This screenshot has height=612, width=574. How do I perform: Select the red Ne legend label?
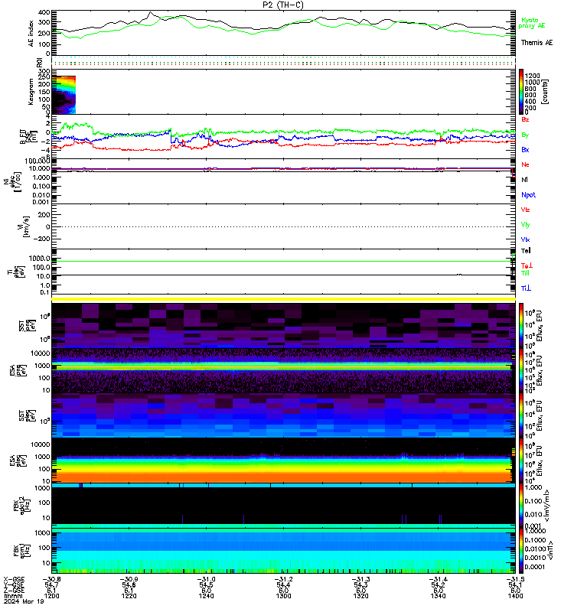[525, 164]
